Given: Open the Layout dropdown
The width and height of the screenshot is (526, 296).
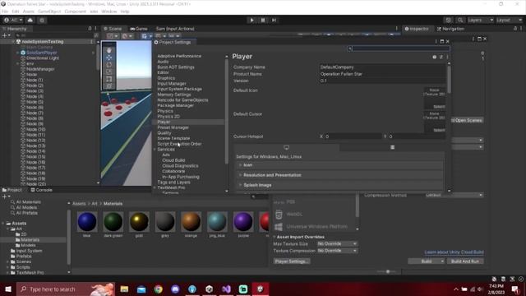Looking at the screenshot, I should pos(509,20).
